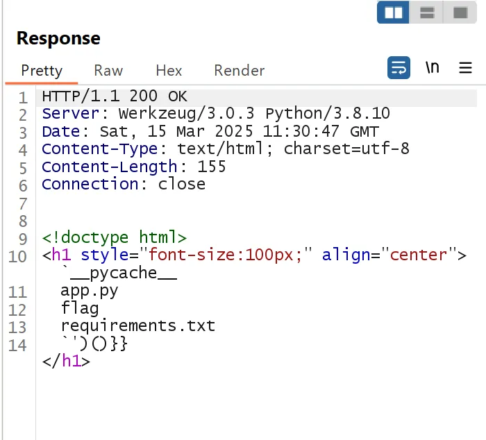
Task: Select the side-by-side split layout icon
Action: click(393, 12)
